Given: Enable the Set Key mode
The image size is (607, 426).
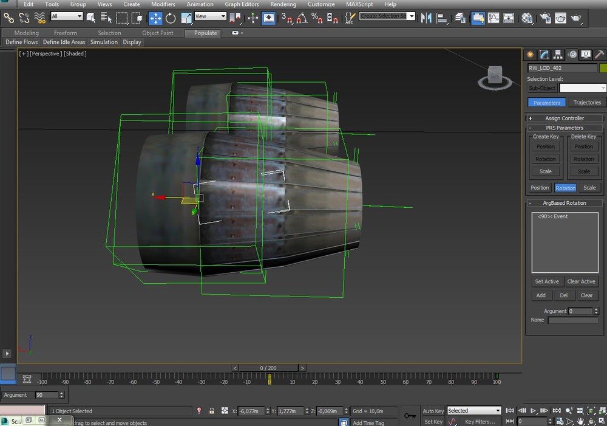Looking at the screenshot, I should click(x=433, y=422).
